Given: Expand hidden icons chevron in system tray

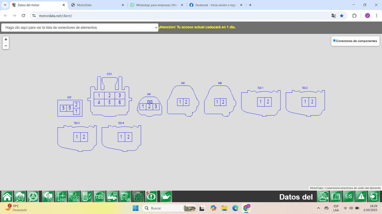Looking at the screenshot, I should [x=318, y=208].
